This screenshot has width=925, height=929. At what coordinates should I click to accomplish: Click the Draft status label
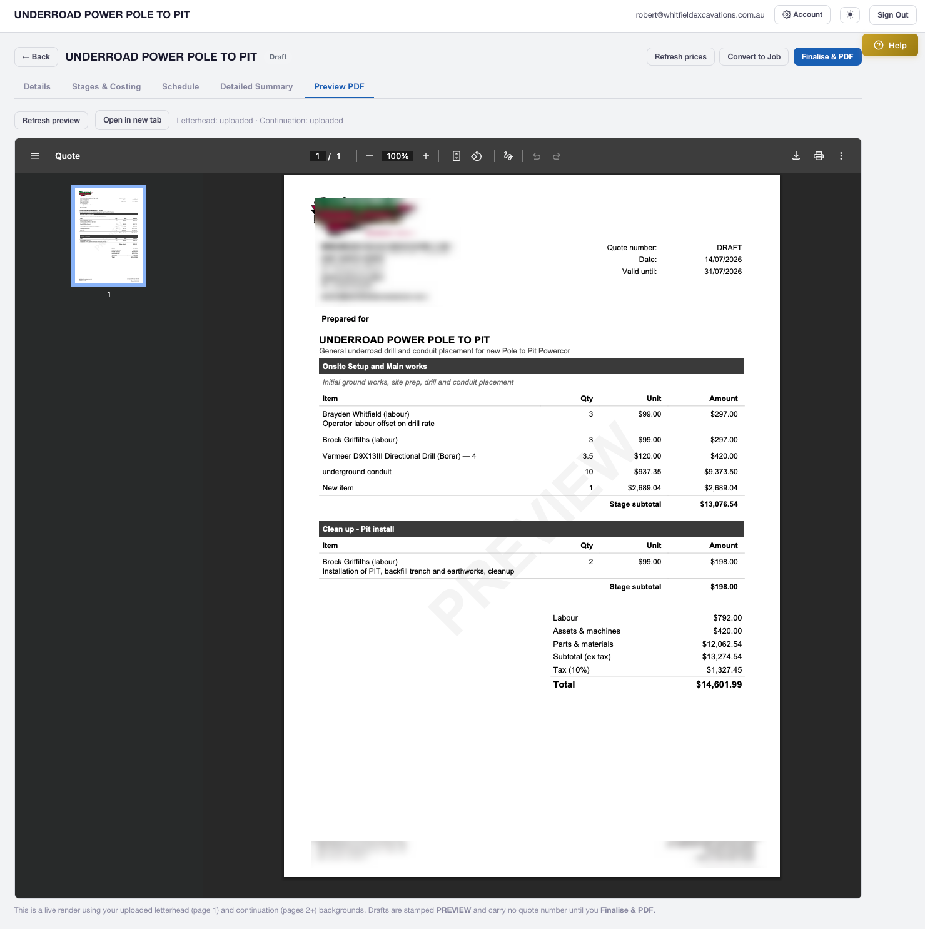pos(278,57)
